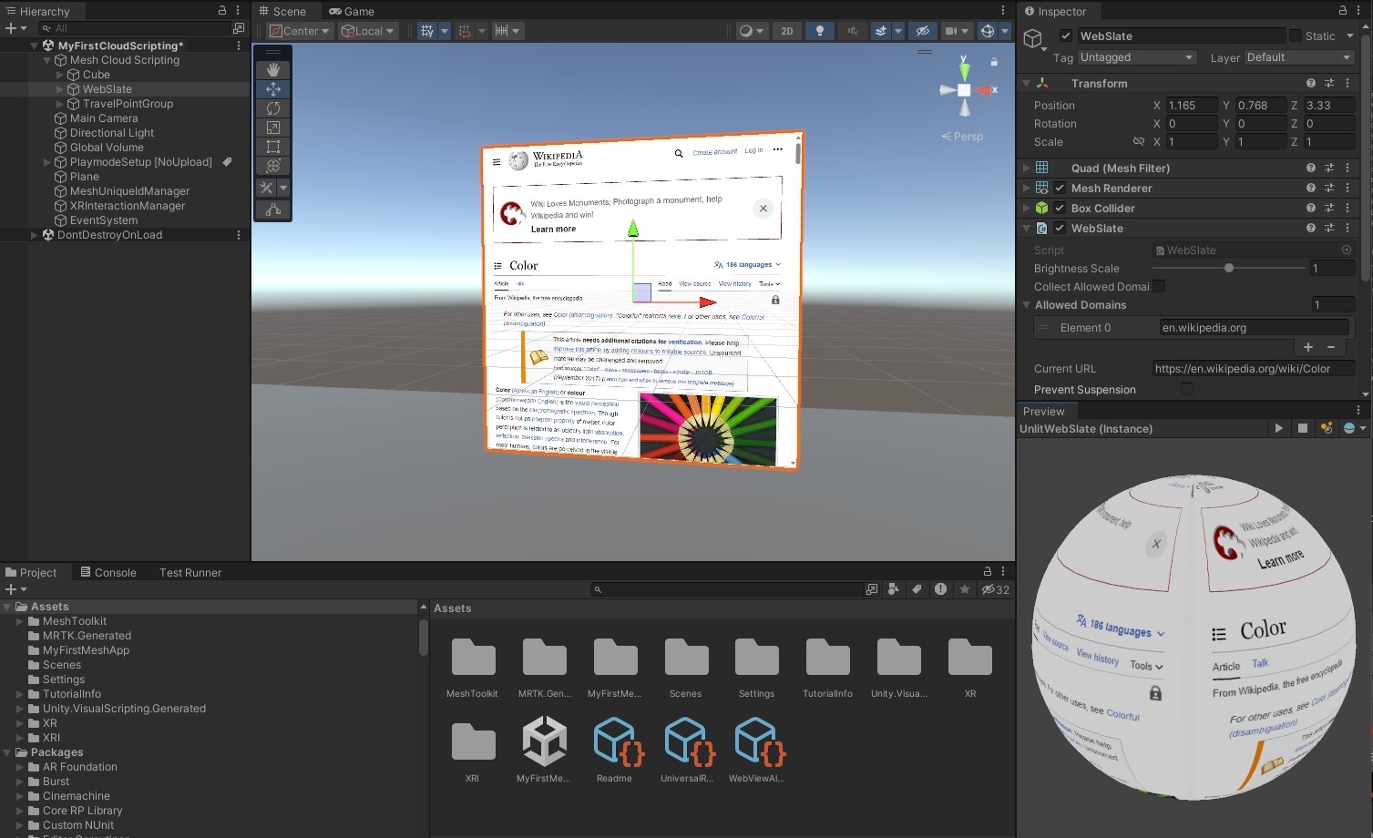Image resolution: width=1373 pixels, height=838 pixels.
Task: Disable the WebSlate script component checkbox
Action: (x=1060, y=228)
